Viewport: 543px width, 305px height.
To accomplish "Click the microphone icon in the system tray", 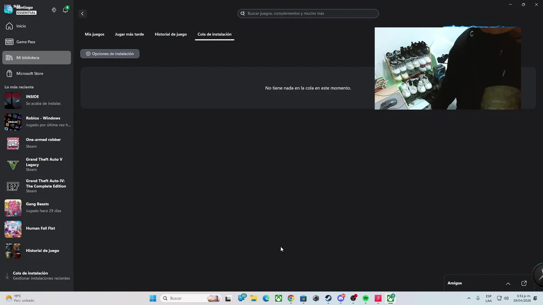I will pos(478,298).
